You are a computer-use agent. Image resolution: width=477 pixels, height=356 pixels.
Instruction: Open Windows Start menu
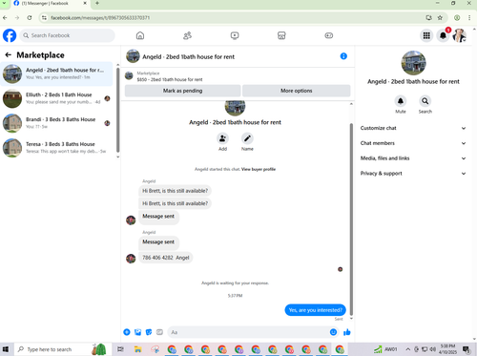6,349
